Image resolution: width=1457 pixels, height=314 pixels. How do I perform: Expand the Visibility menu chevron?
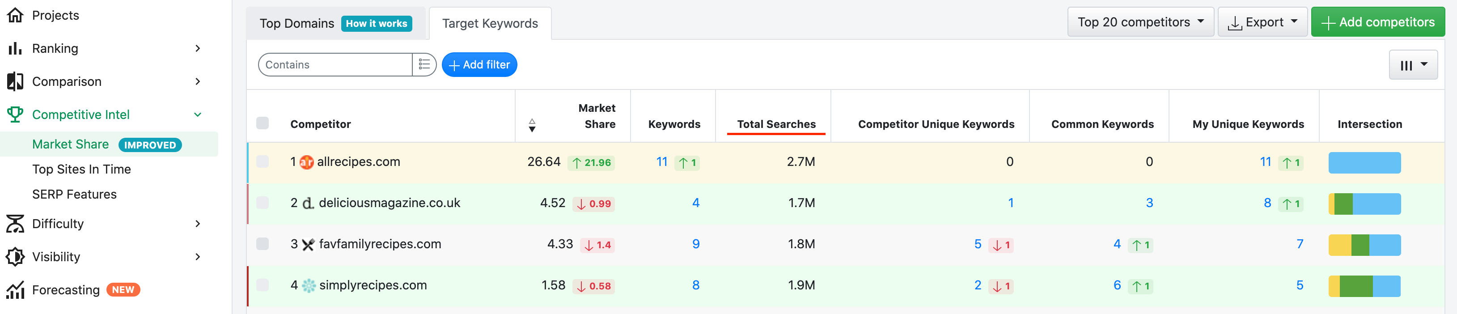pyautogui.click(x=198, y=257)
